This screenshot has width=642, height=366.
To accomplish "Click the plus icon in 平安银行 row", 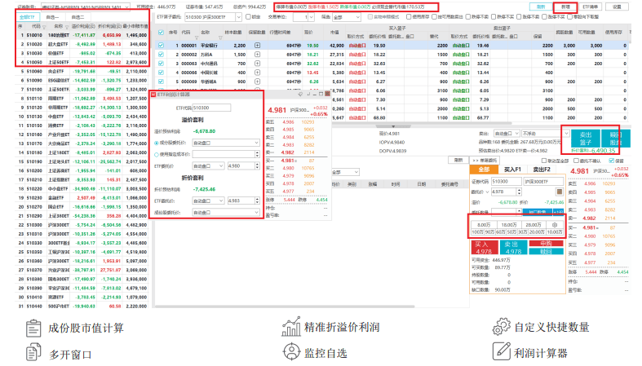I will pos(257,46).
